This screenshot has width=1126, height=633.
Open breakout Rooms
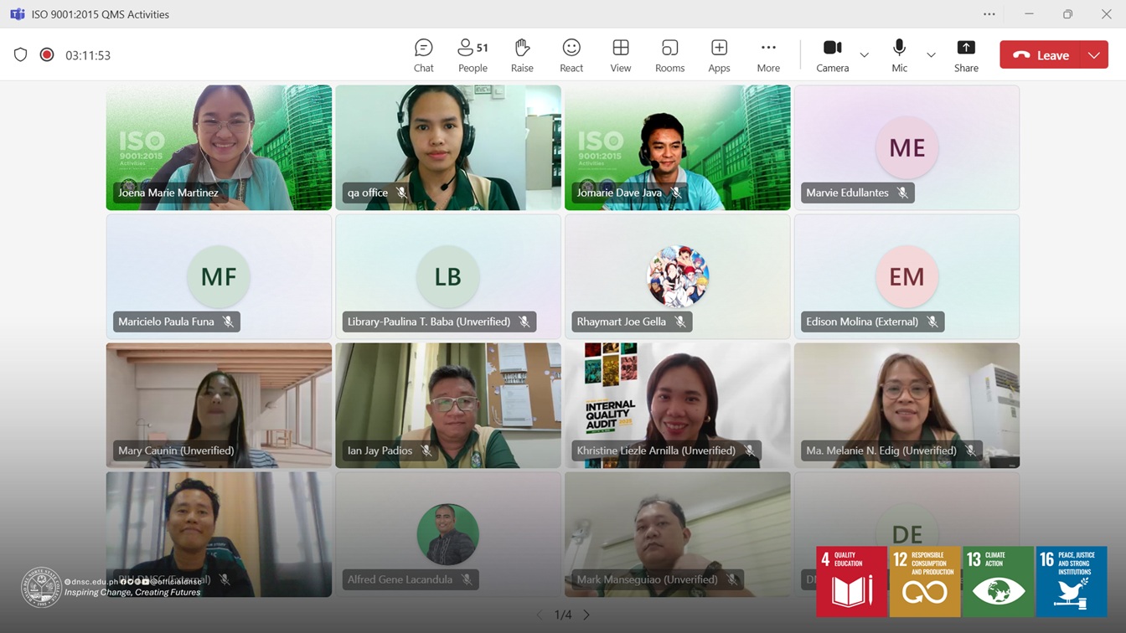(x=669, y=55)
